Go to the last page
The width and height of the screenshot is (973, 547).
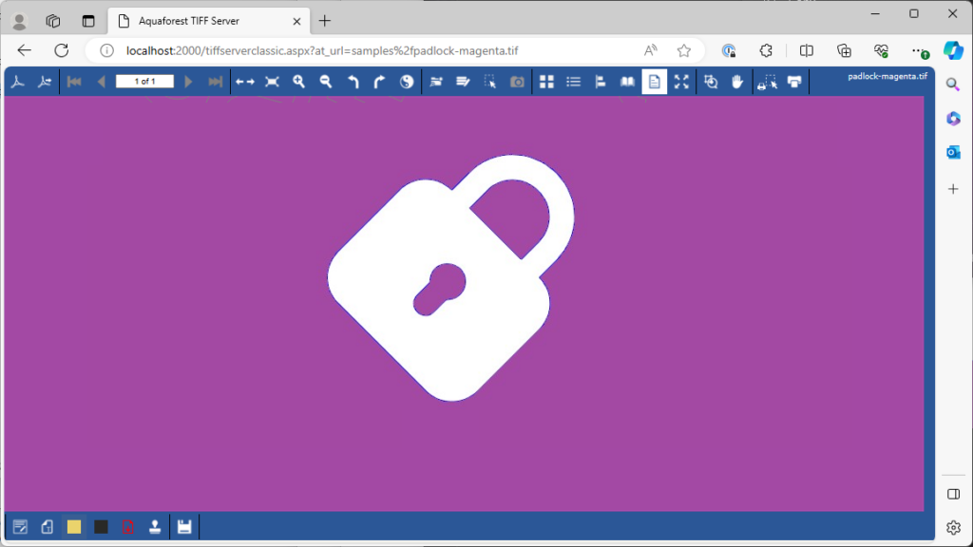pyautogui.click(x=216, y=82)
